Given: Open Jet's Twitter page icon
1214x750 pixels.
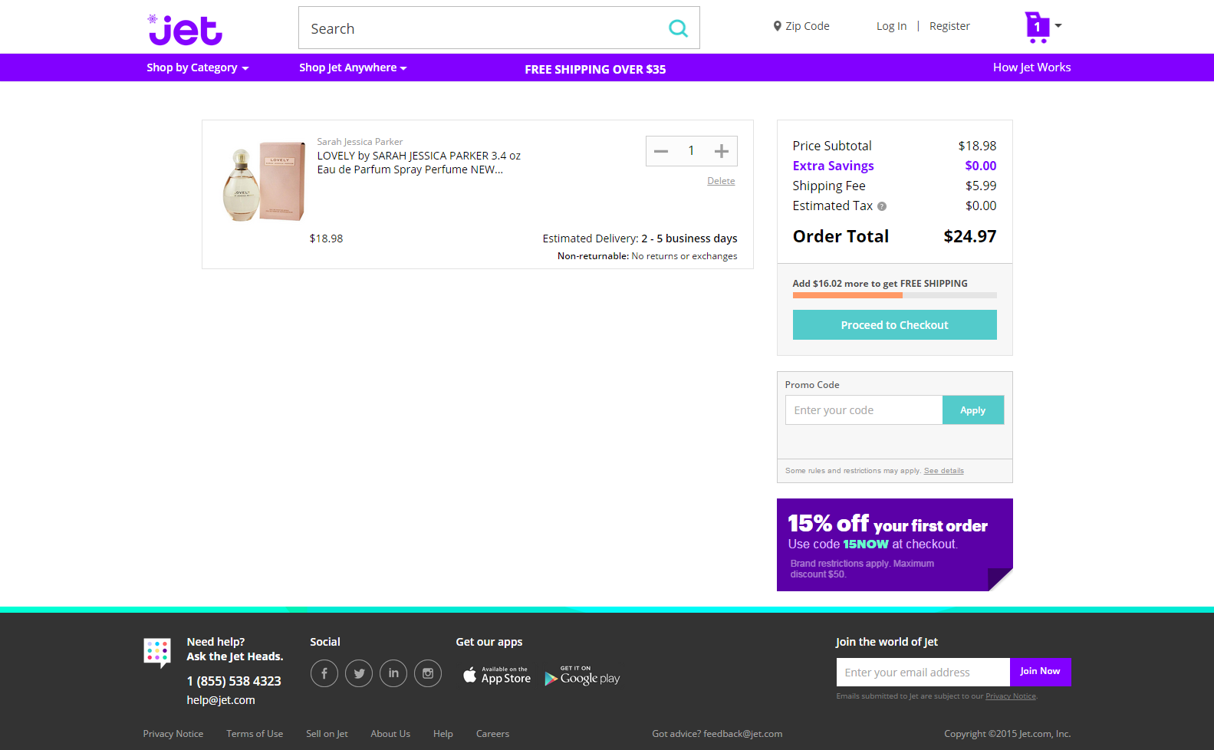Looking at the screenshot, I should click(x=359, y=673).
